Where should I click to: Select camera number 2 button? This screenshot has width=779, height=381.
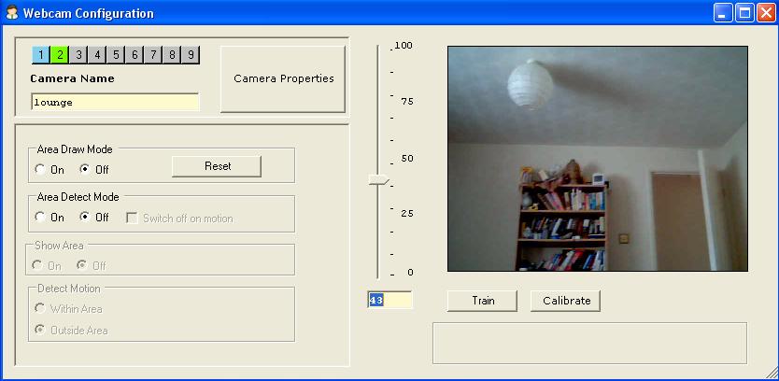click(60, 55)
